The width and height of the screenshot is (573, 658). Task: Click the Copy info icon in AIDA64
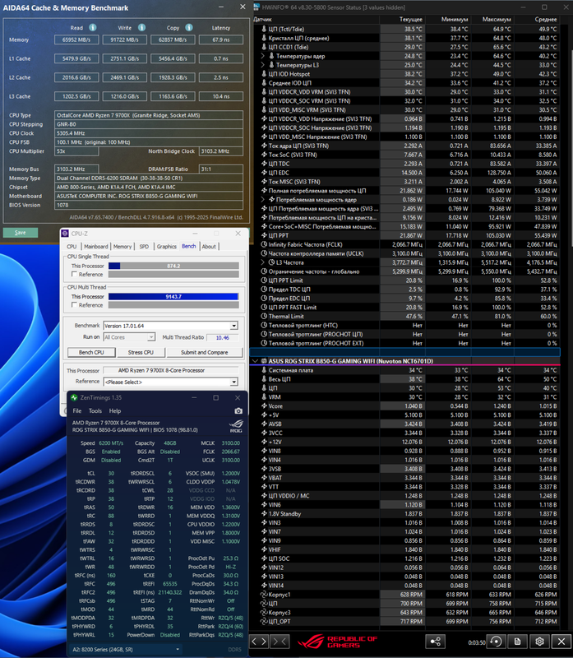tap(189, 27)
